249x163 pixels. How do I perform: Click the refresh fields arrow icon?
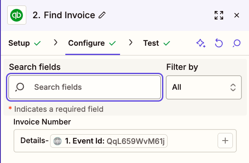(218, 43)
